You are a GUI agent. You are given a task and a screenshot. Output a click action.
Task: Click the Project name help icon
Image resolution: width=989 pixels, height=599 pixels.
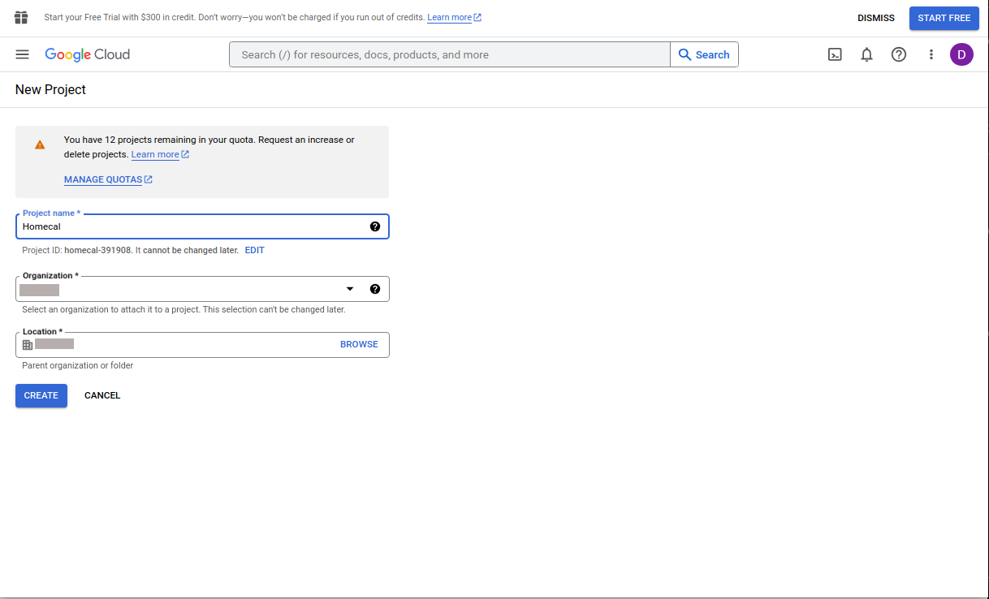coord(375,226)
